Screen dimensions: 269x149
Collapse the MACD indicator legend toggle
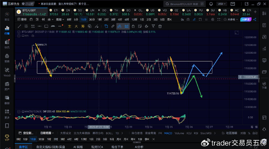coord(19,112)
